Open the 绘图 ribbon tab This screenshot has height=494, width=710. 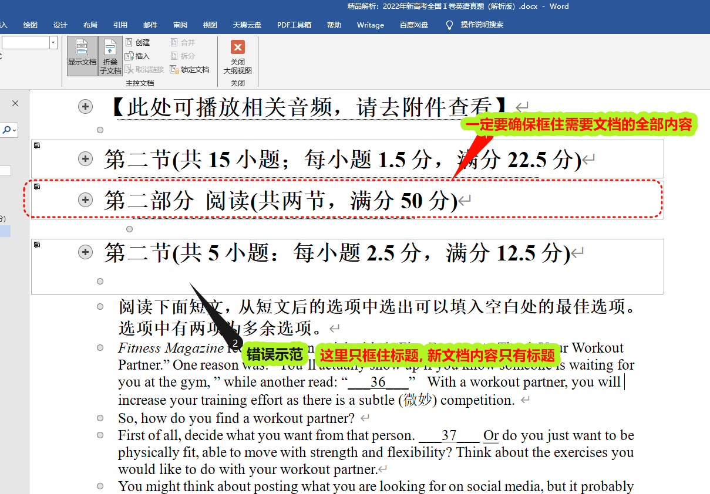pos(31,25)
